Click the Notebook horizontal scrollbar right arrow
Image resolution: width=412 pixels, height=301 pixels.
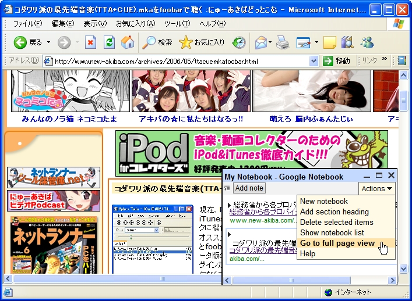click(x=392, y=280)
